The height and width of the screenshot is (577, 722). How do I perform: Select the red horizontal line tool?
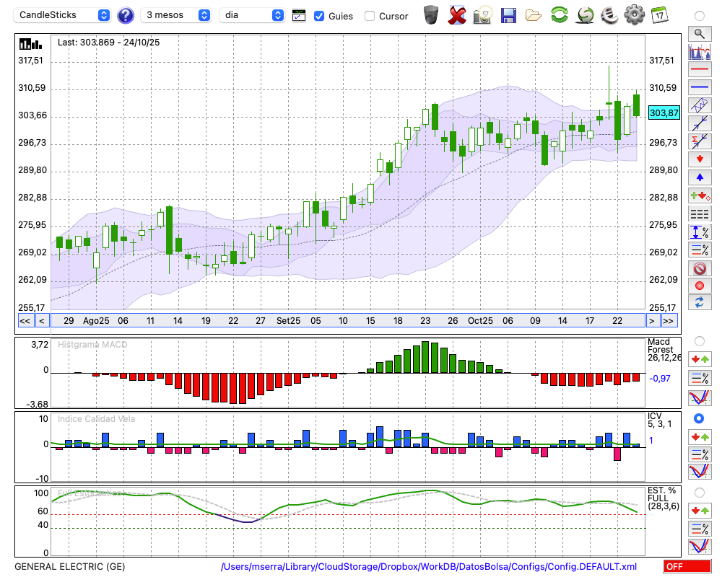click(700, 69)
